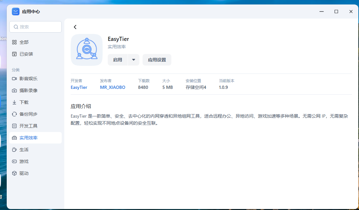The image size is (359, 210).
Task: Open the EasyTier developer link
Action: 79,87
